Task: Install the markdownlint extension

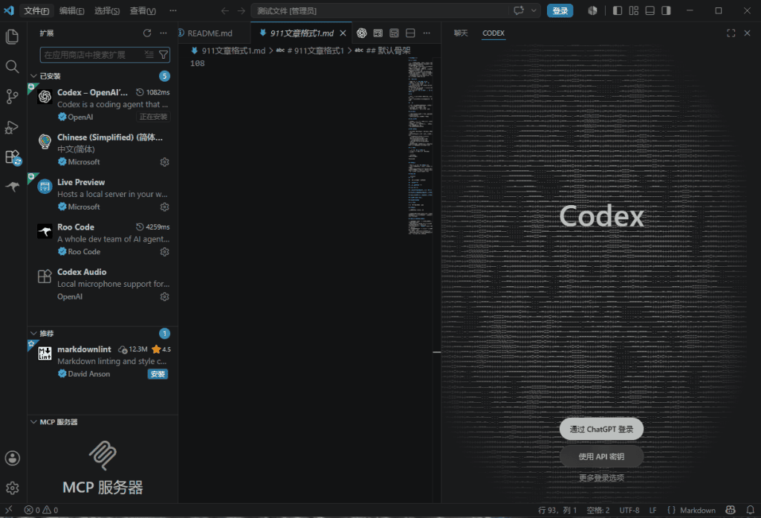Action: click(158, 374)
